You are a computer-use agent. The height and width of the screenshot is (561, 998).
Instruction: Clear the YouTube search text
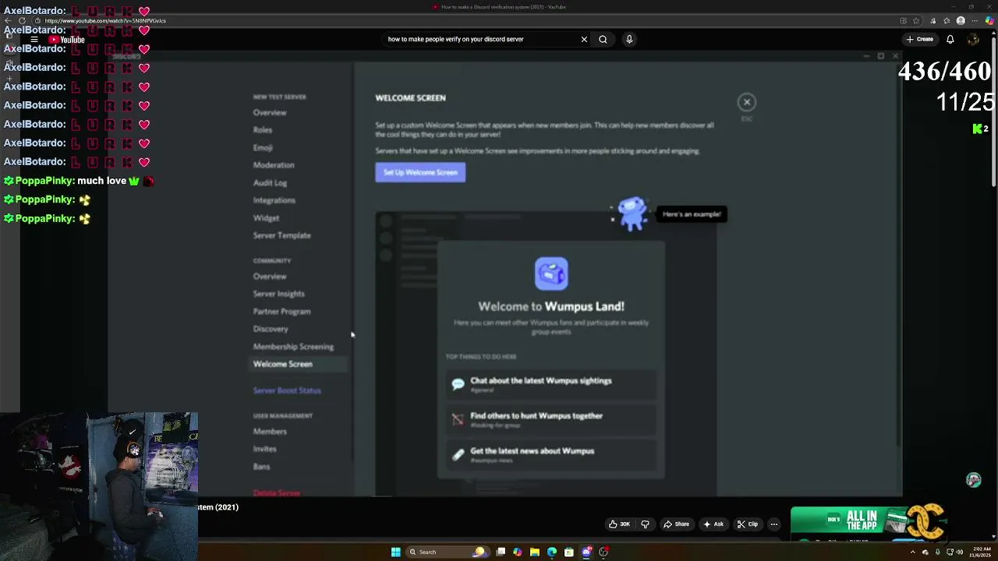(x=584, y=39)
